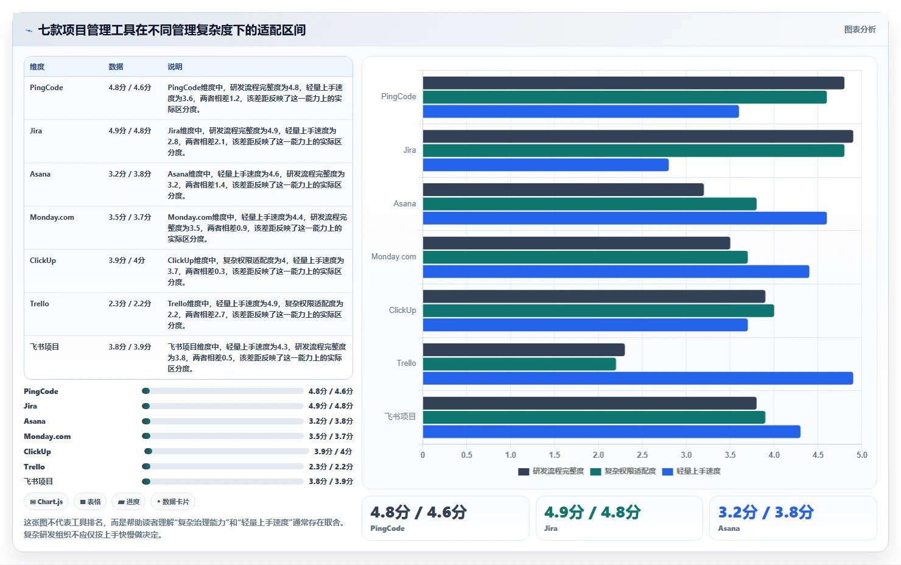Click the 图表分析 label in the header
This screenshot has width=901, height=565.
pos(860,29)
